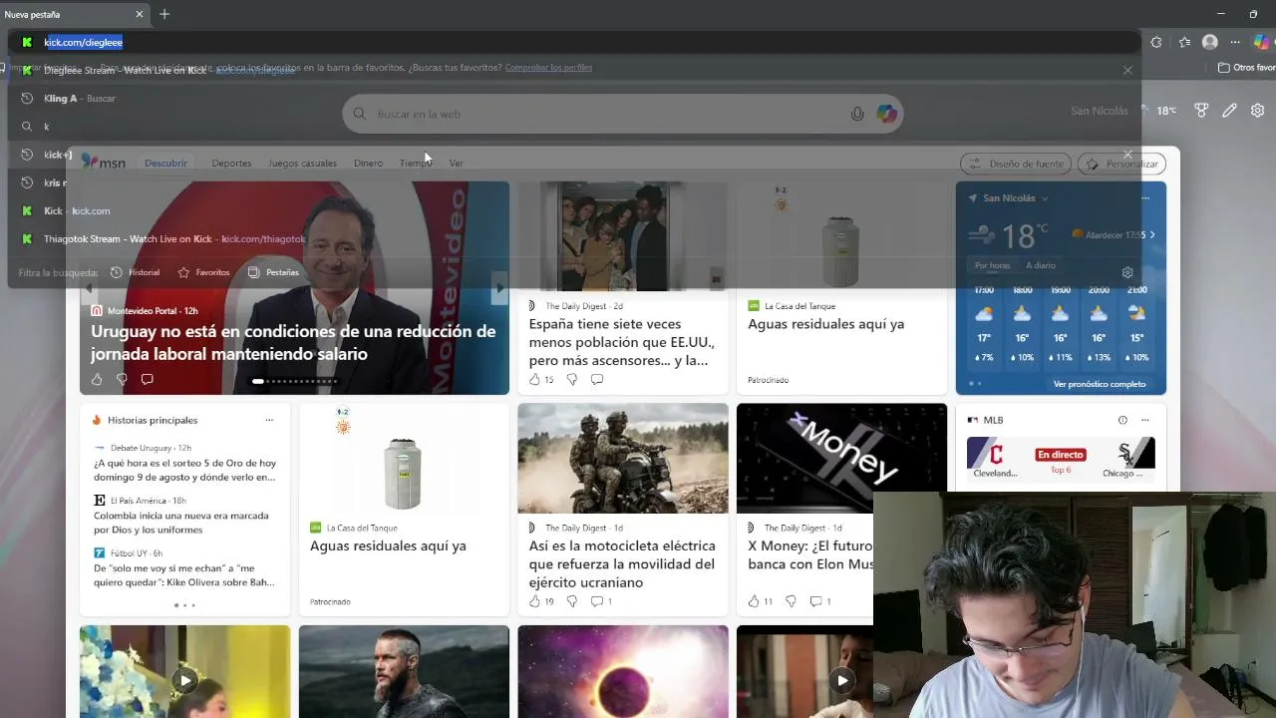The width and height of the screenshot is (1276, 718).
Task: Open a new browser tab
Action: 164,14
